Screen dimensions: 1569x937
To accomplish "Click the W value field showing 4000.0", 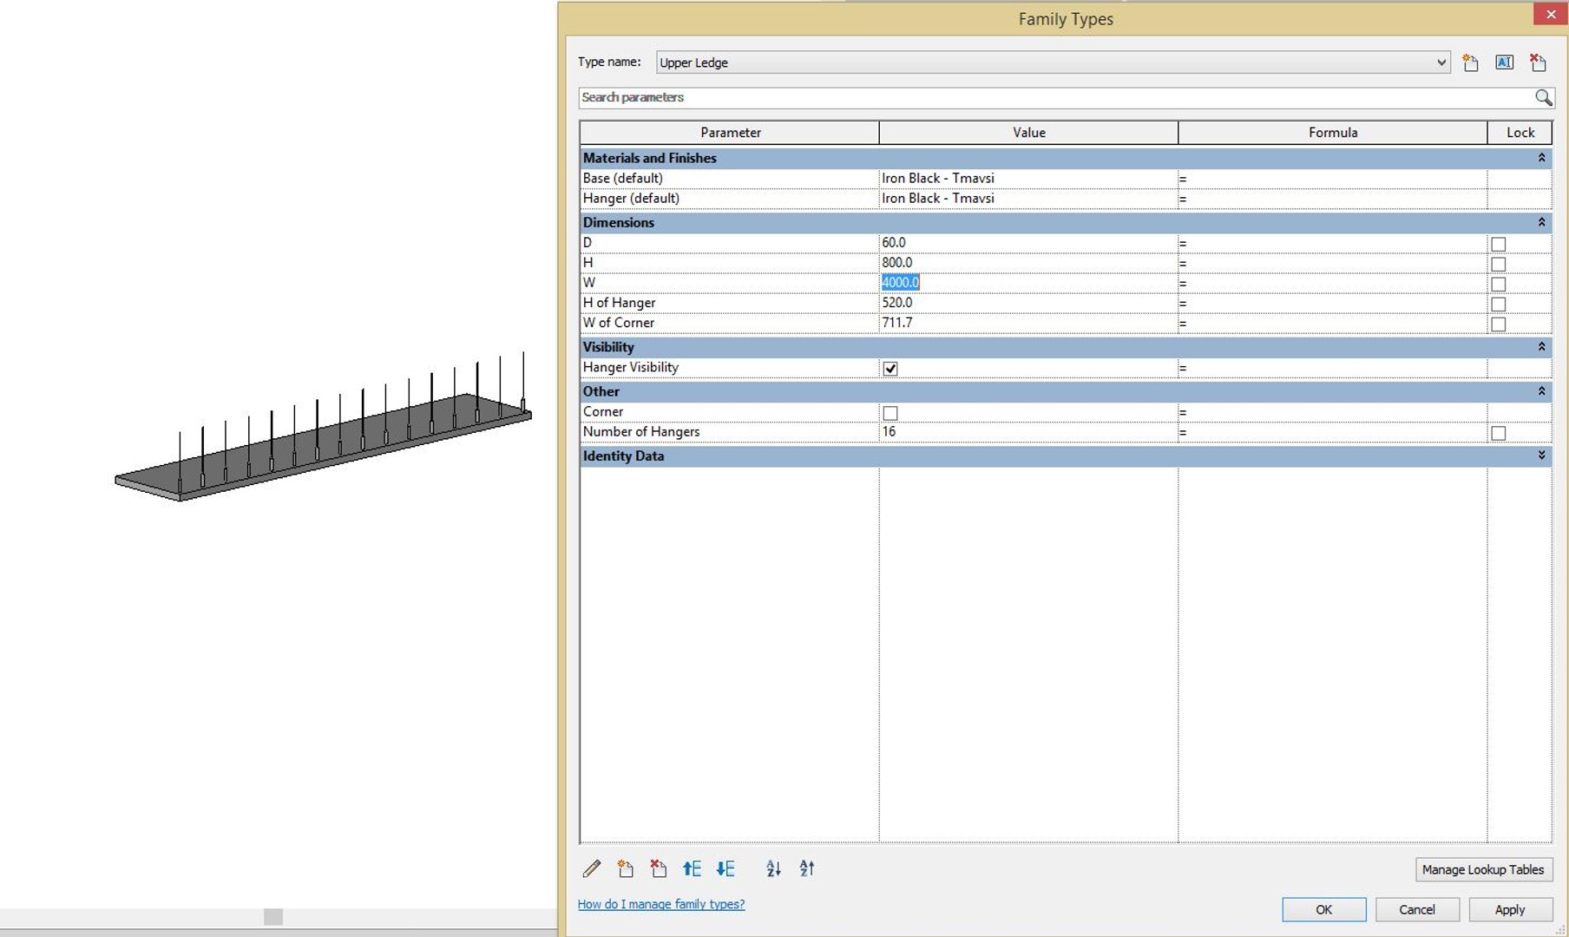I will tap(1028, 283).
